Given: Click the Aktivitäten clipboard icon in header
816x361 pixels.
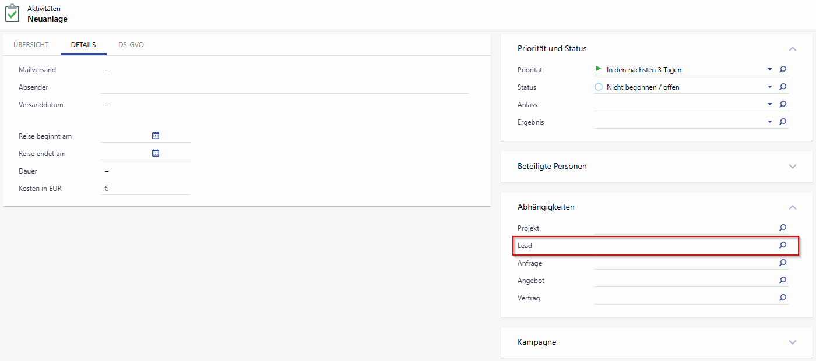Looking at the screenshot, I should [x=13, y=14].
